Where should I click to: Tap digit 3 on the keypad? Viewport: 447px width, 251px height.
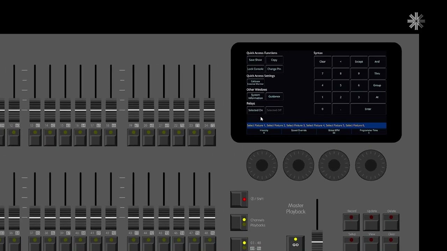359,97
